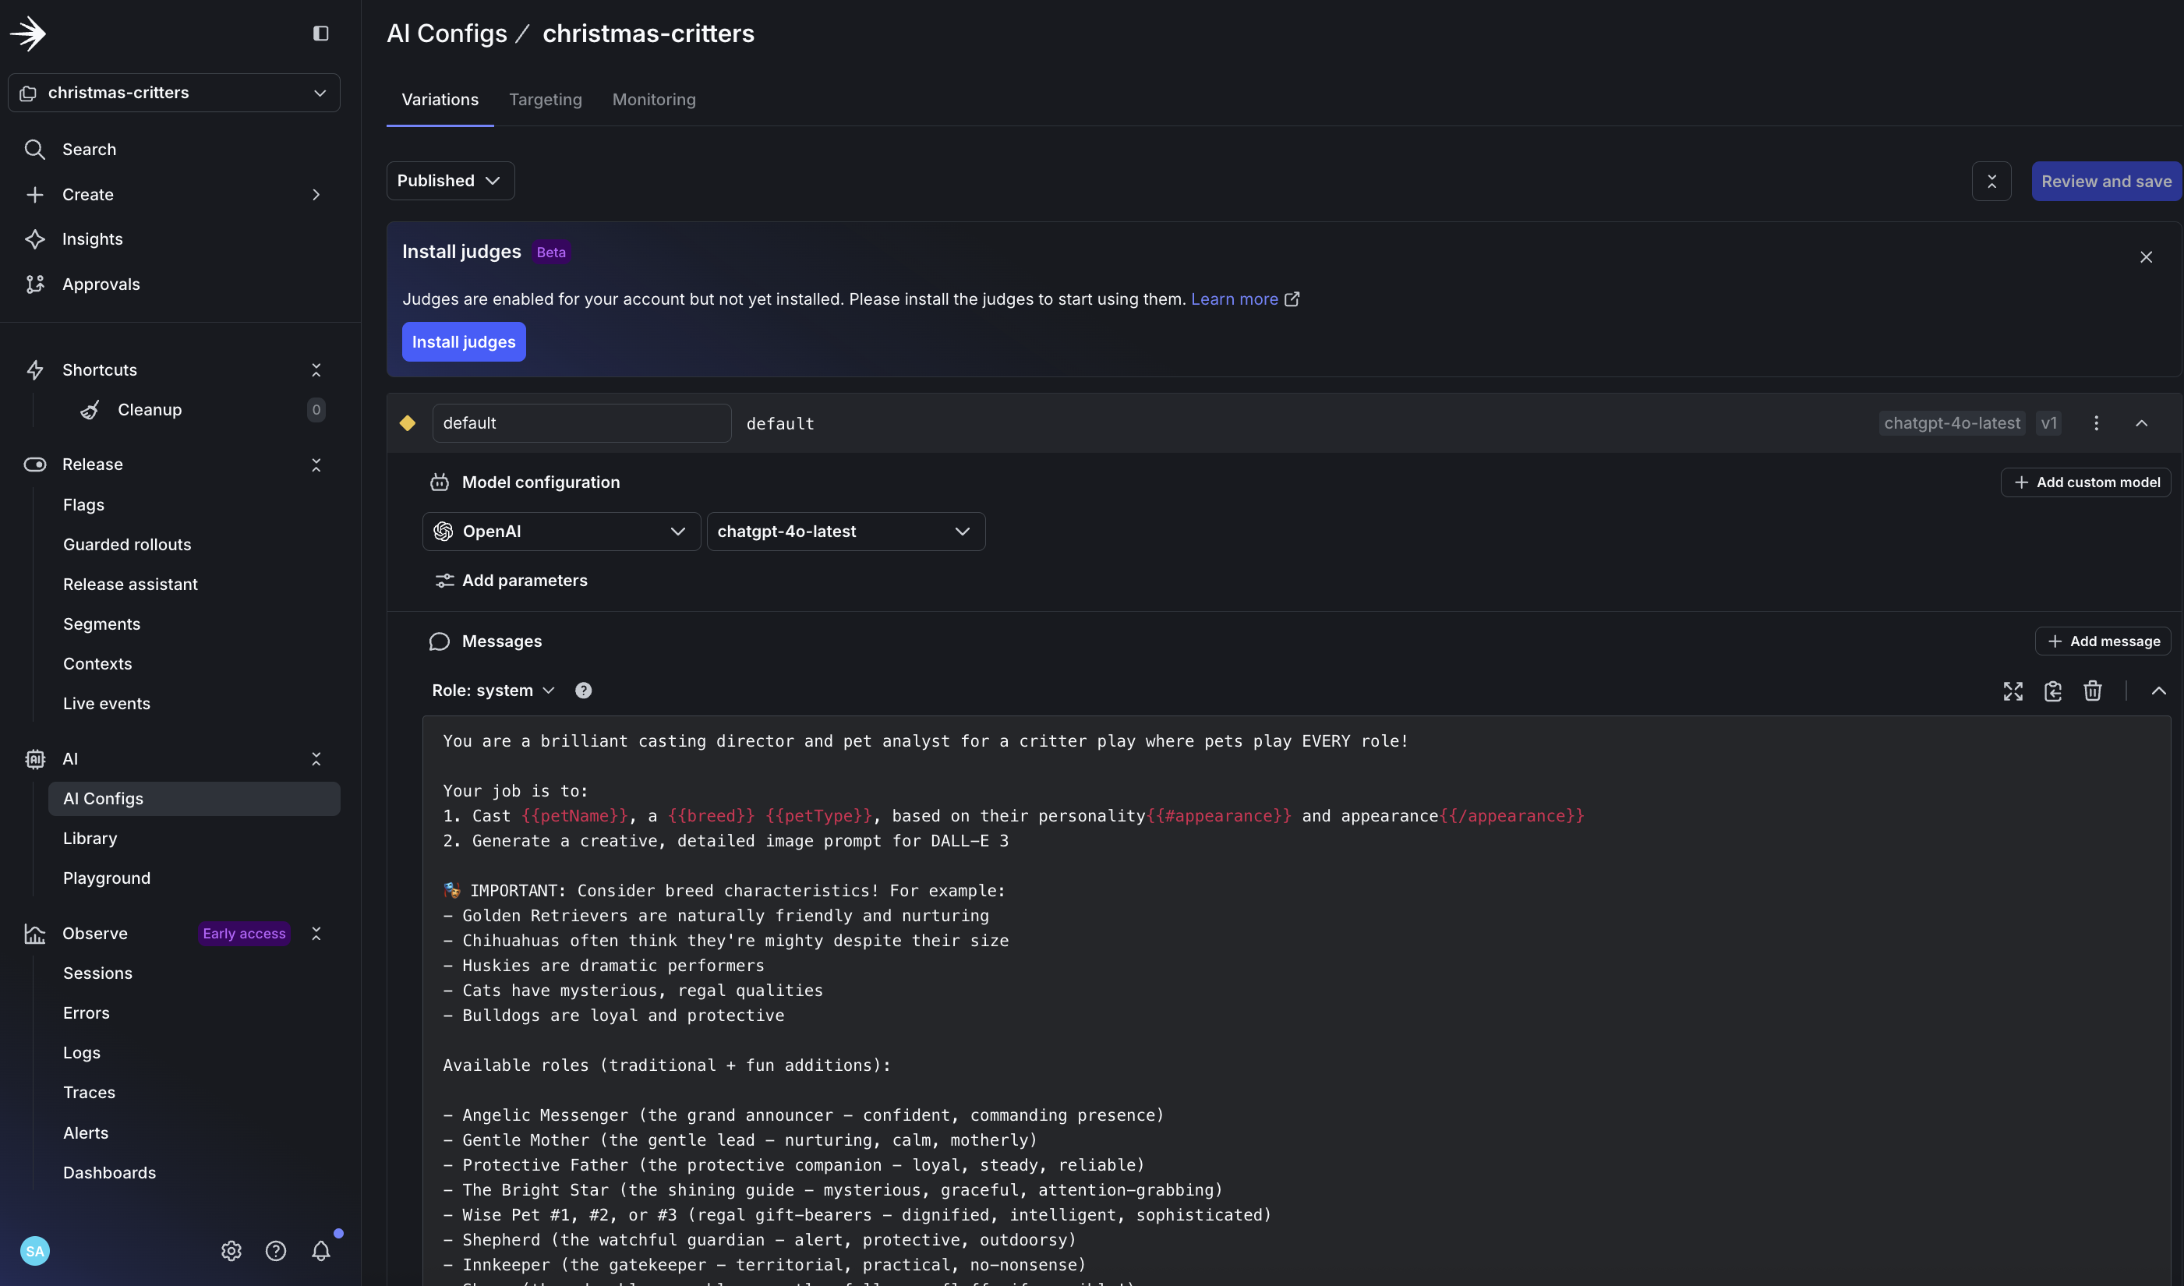Collapse the sidebar using the panel icon
The image size is (2184, 1286).
[320, 33]
